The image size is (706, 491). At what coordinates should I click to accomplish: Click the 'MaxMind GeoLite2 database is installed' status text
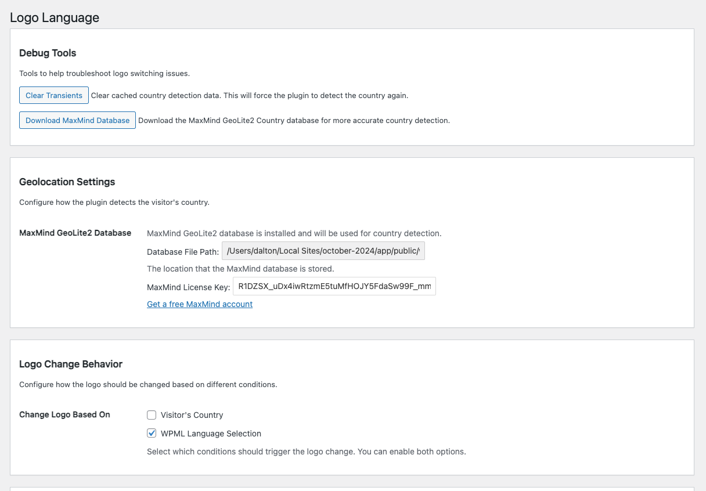294,233
